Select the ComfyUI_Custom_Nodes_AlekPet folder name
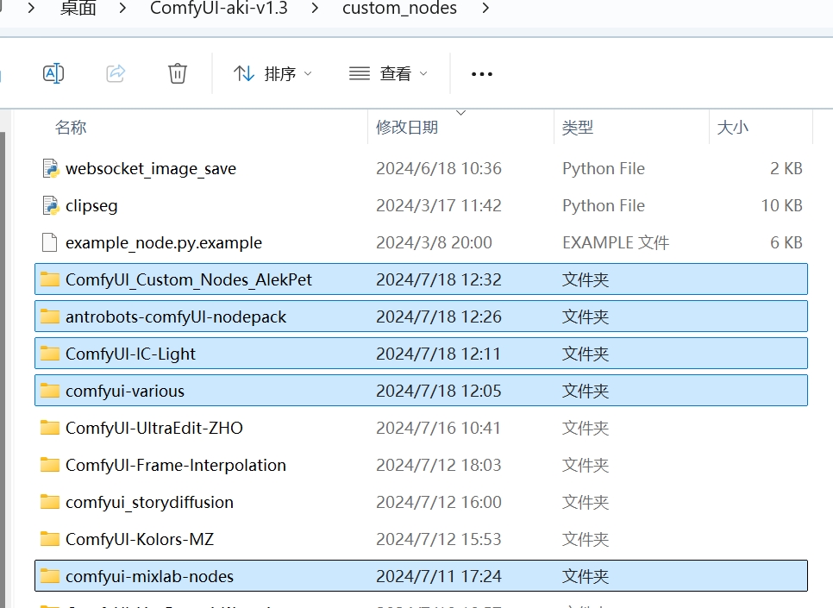Viewport: 833px width, 608px height. 189,279
